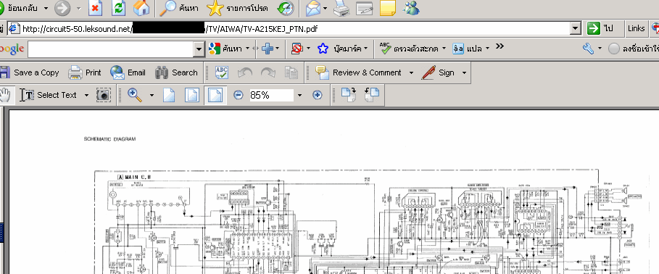Image resolution: width=659 pixels, height=274 pixels.
Task: Click the green Go (ไป) button
Action: click(x=601, y=28)
